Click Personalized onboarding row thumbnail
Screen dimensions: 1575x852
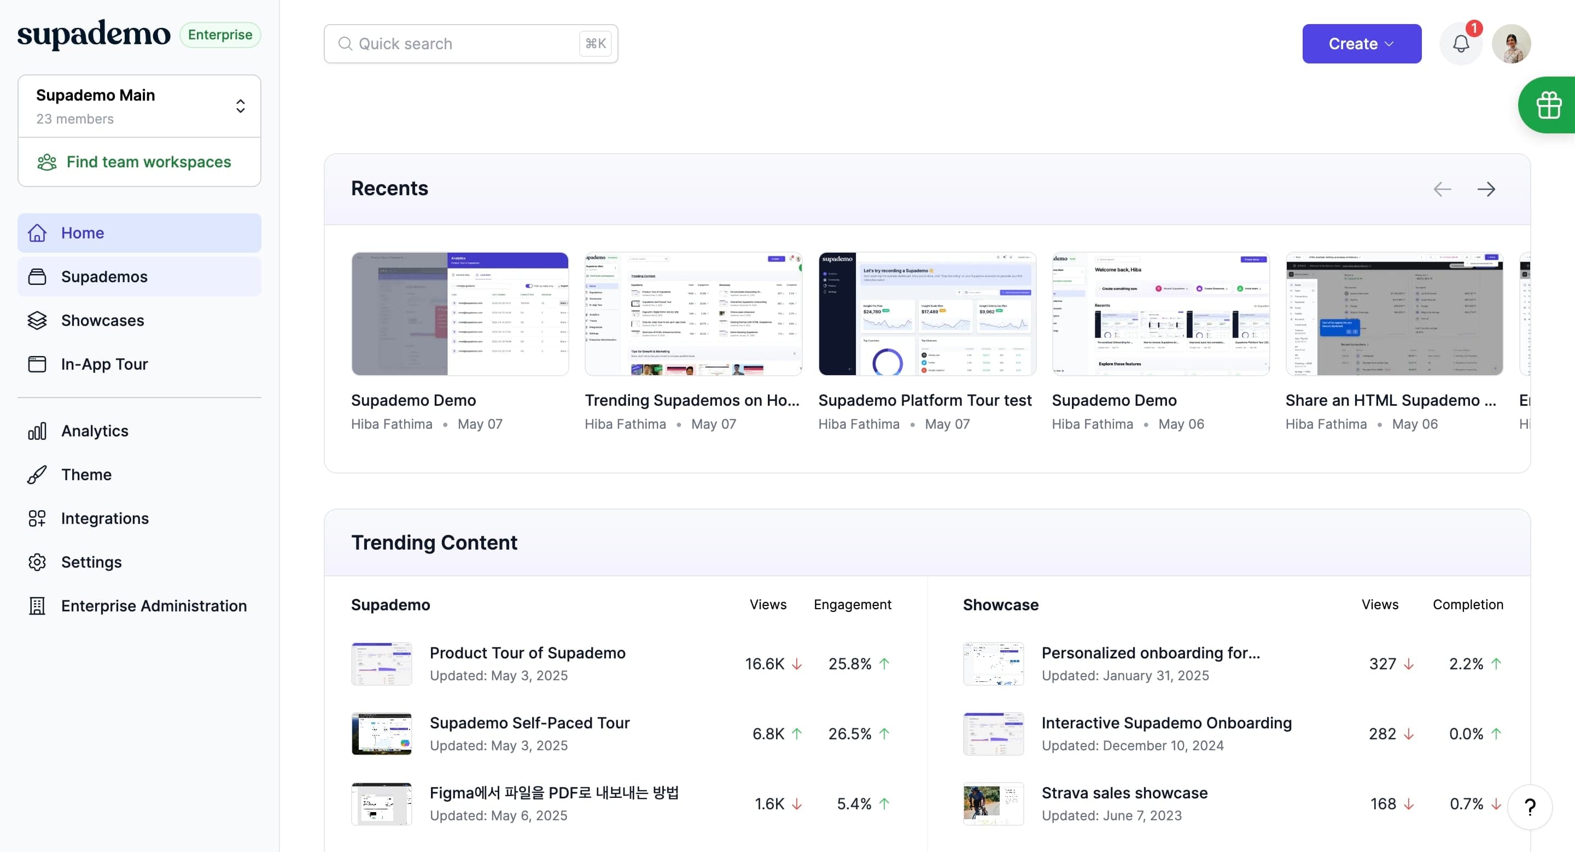(994, 664)
